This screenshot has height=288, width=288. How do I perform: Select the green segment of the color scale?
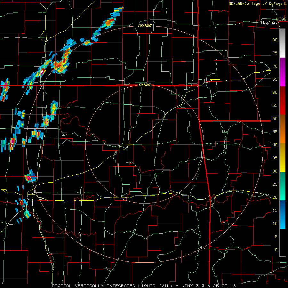tap(283, 186)
